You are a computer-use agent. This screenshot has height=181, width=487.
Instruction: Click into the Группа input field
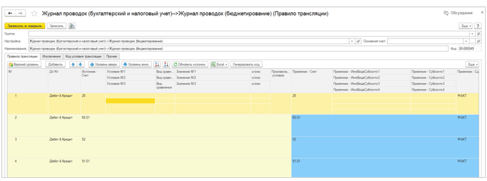pos(249,34)
